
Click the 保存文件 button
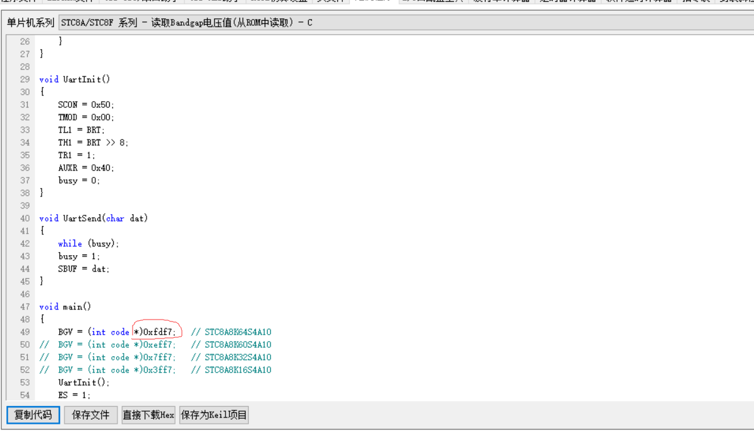[91, 415]
